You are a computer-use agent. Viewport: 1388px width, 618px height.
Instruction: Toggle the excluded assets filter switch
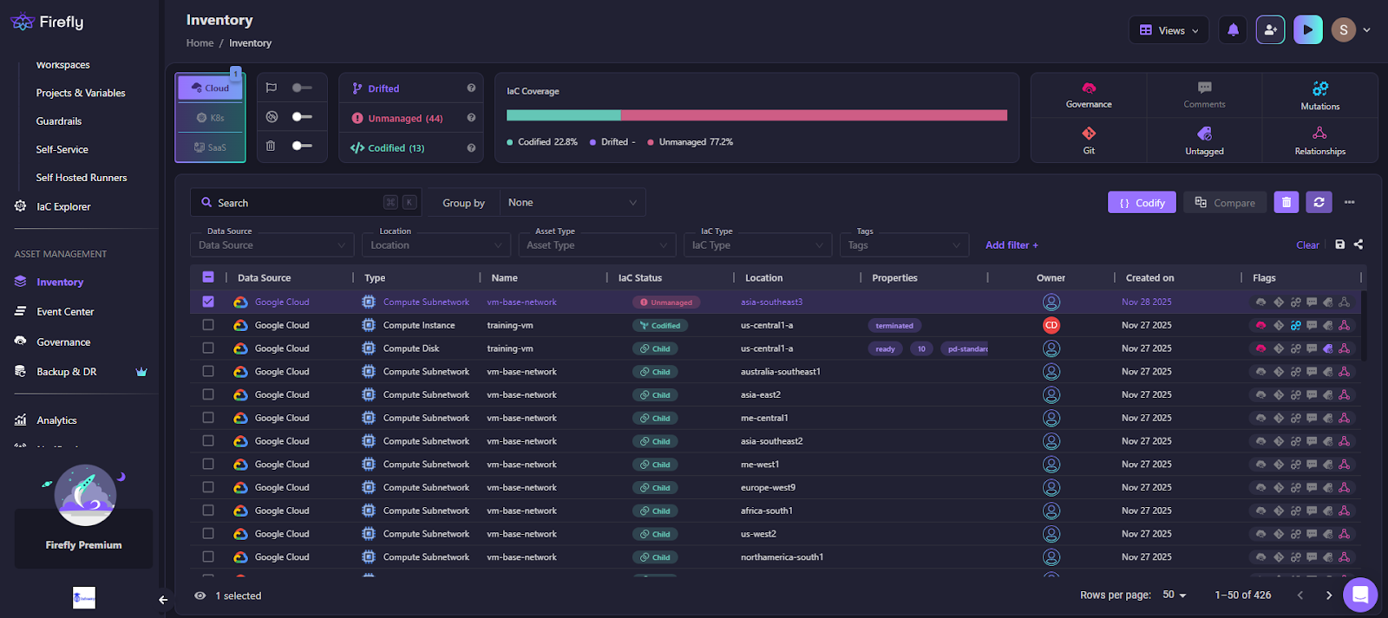coord(302,116)
